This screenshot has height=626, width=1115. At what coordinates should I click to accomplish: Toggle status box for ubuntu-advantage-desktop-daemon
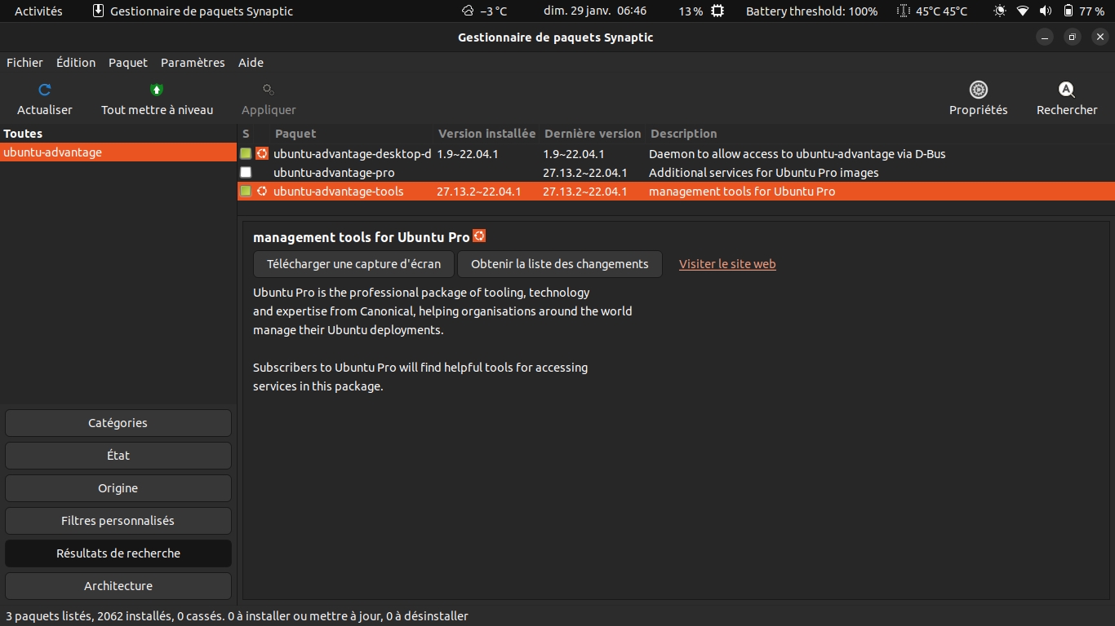pyautogui.click(x=246, y=153)
